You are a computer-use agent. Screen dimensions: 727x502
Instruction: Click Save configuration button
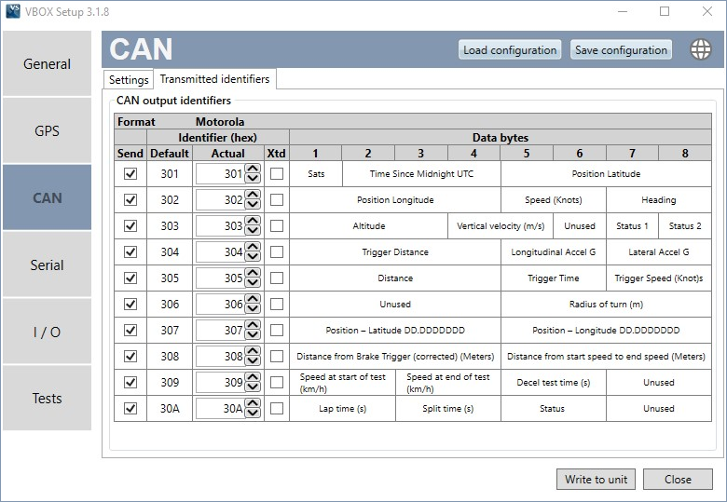point(621,49)
